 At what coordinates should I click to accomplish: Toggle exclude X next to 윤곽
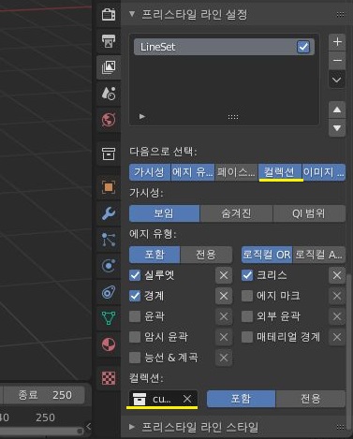[x=224, y=316]
